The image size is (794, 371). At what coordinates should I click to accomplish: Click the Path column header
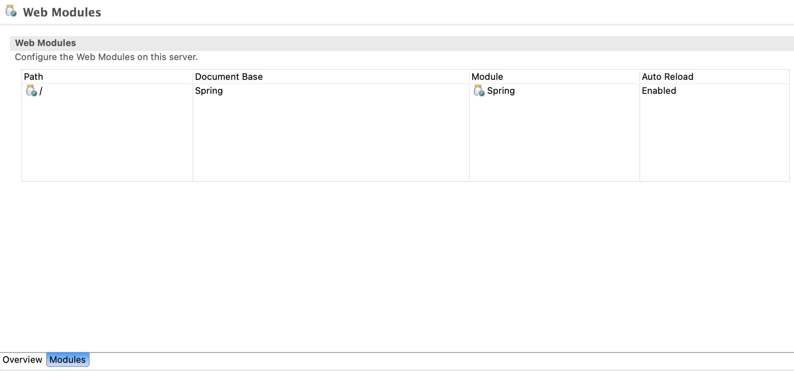[107, 77]
